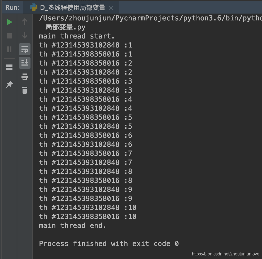Click 'th #123145393102848 :1' output line

86,45
